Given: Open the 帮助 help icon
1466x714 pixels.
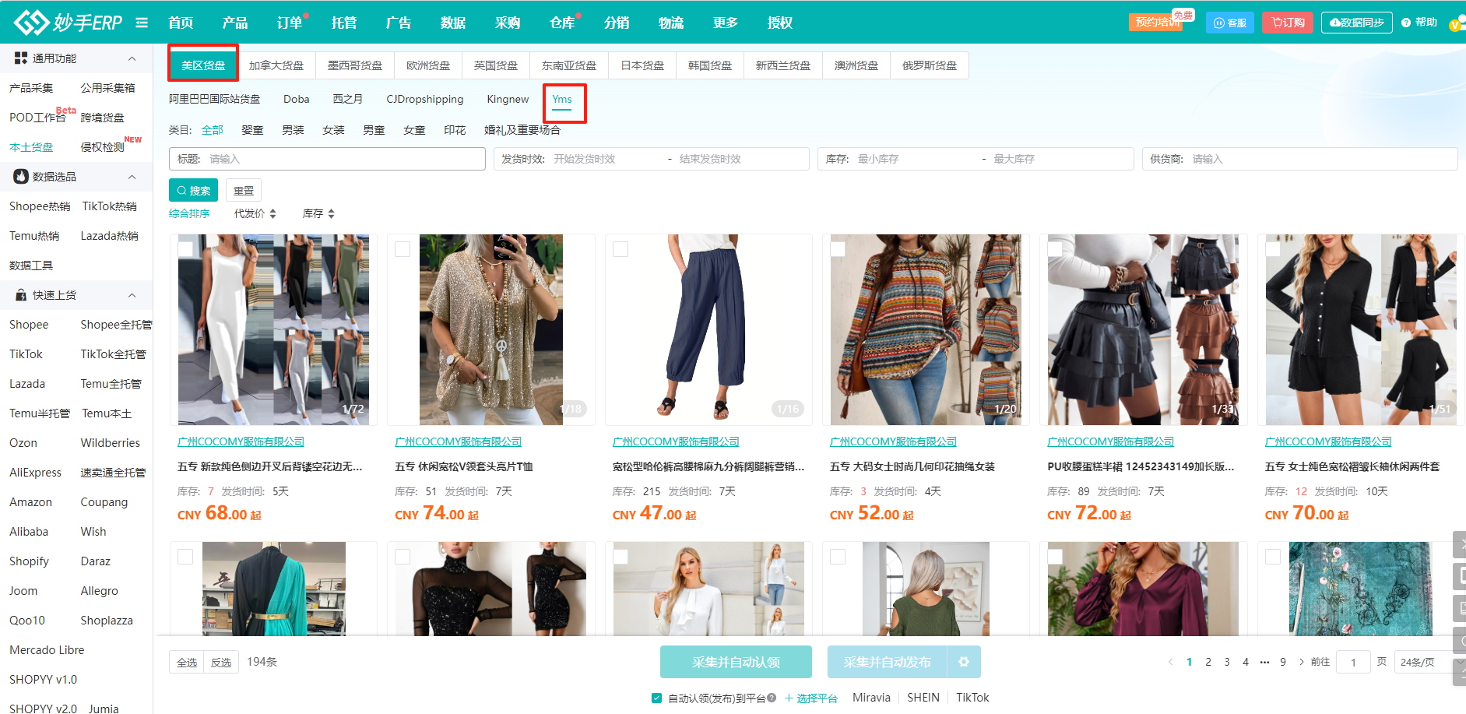Looking at the screenshot, I should click(x=1406, y=23).
